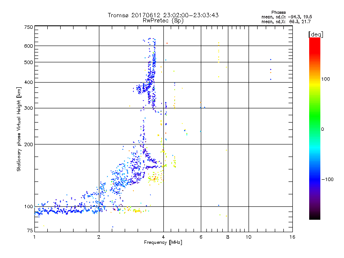
Task: Click the 750 tick on the height axis
Action: 28,27
